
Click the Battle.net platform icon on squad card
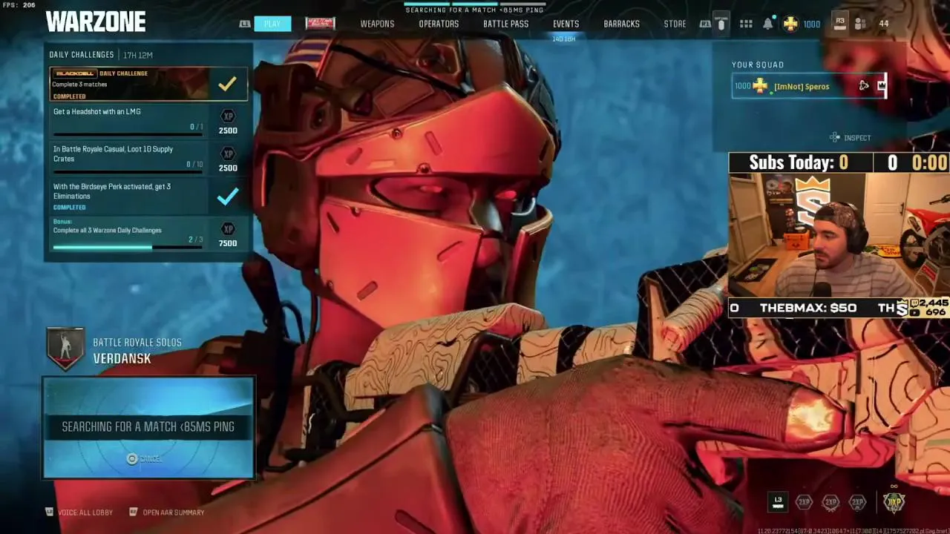(x=864, y=86)
